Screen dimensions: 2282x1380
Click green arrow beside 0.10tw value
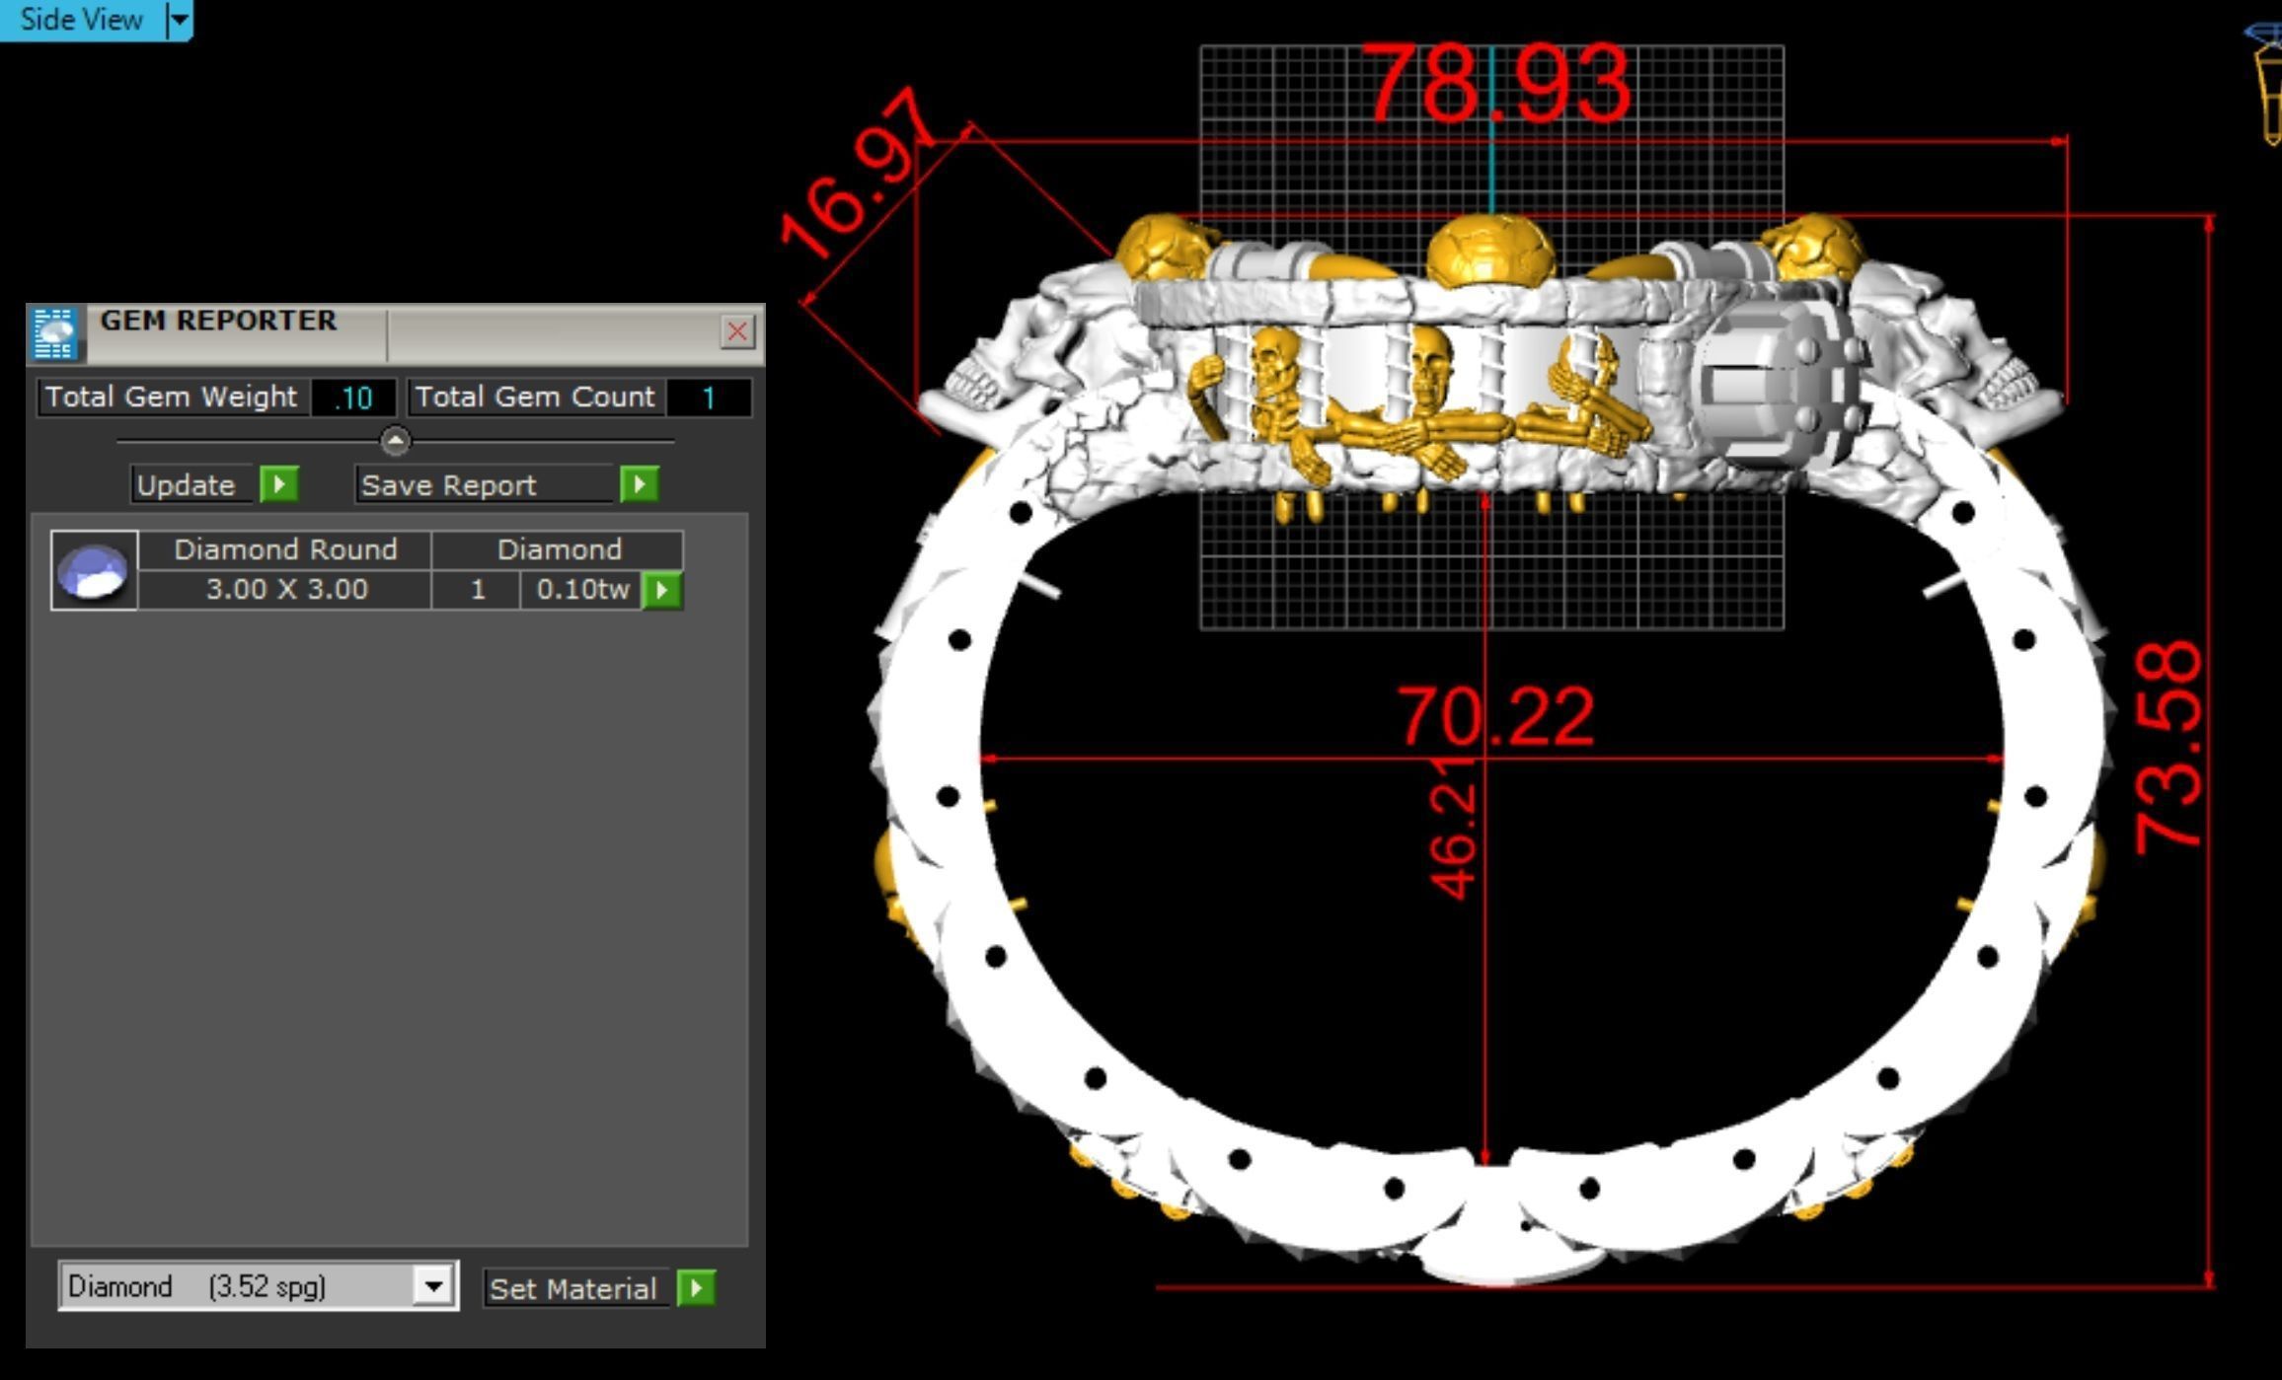662,590
